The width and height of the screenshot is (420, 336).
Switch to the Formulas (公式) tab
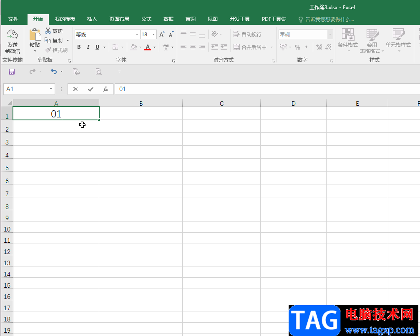[x=146, y=19]
